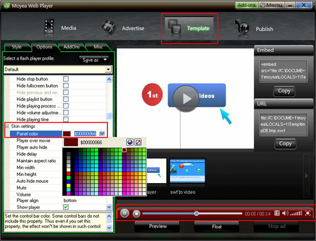Click the Stop ad button
The width and height of the screenshot is (316, 241).
276,226
